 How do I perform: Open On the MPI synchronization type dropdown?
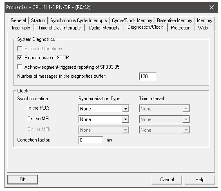click(104, 119)
